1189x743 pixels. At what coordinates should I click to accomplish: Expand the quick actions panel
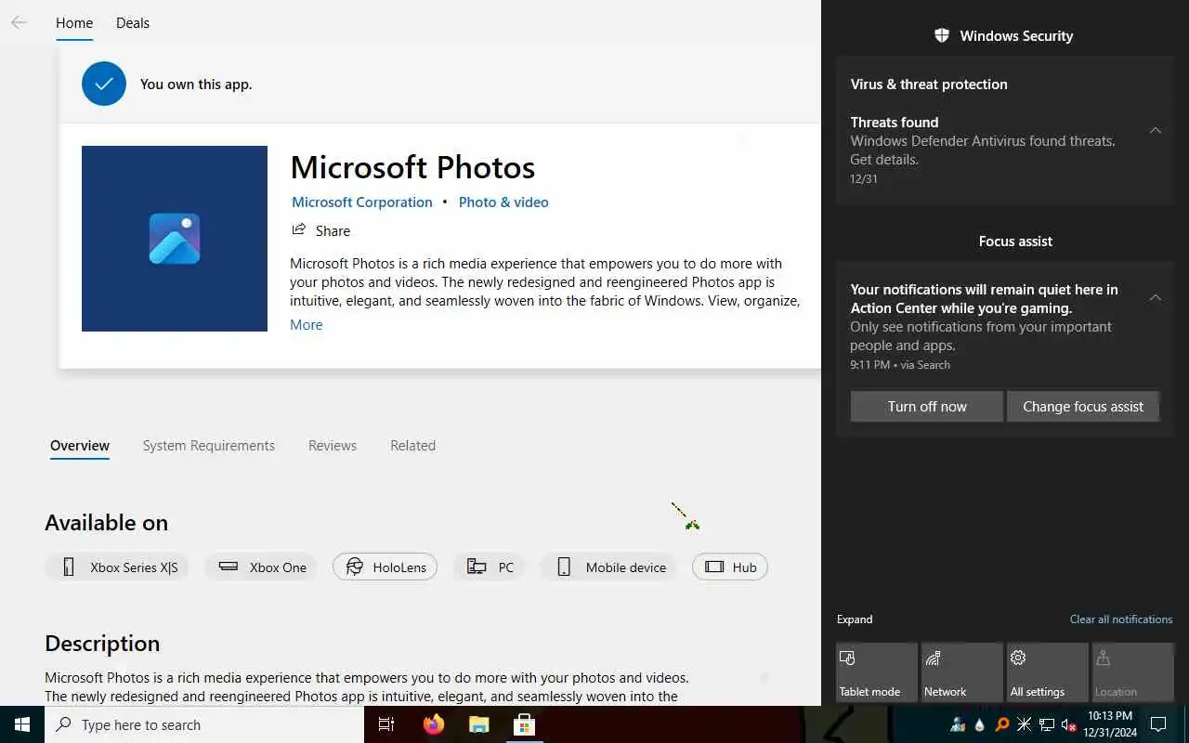click(855, 619)
